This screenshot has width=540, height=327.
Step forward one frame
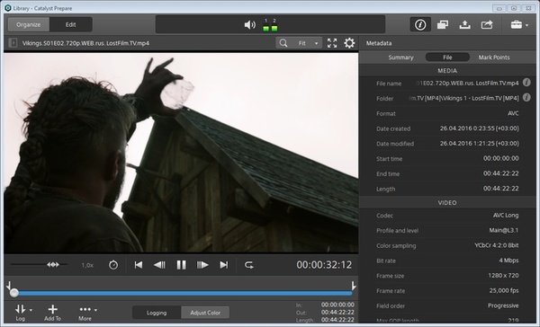[x=202, y=265]
